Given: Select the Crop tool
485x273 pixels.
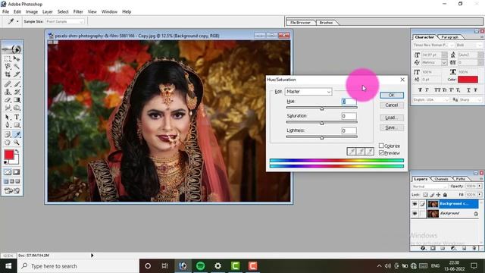Looking at the screenshot, I should pos(8,74).
